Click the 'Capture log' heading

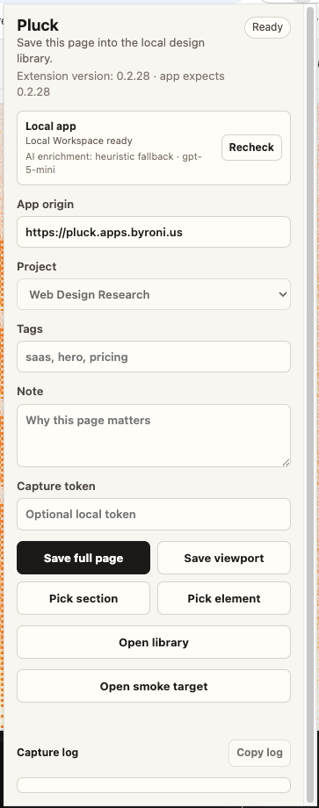[47, 753]
